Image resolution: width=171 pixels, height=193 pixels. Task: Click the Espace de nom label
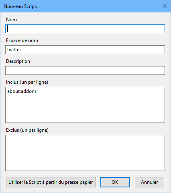click(x=22, y=40)
